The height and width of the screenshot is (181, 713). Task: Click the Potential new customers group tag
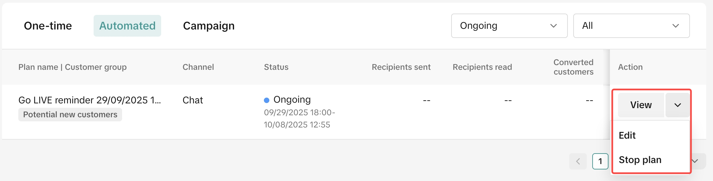pos(70,115)
